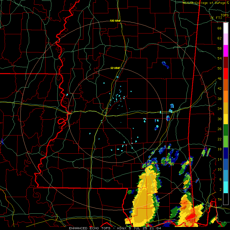The height and width of the screenshot is (230, 230).
Task: Click the light pink 62 kft swatch
Action: click(226, 39)
